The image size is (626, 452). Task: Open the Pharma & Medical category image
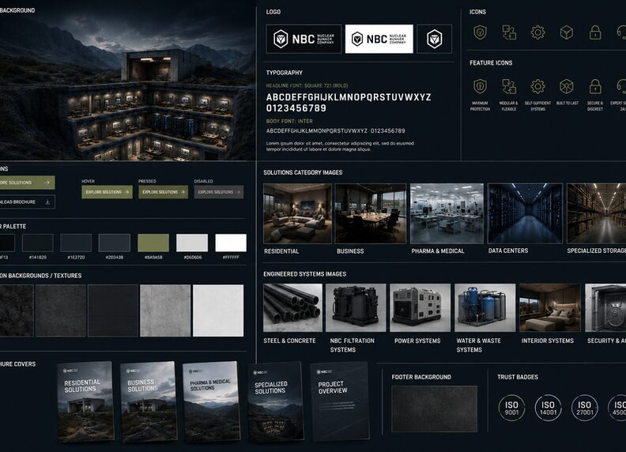coord(447,213)
